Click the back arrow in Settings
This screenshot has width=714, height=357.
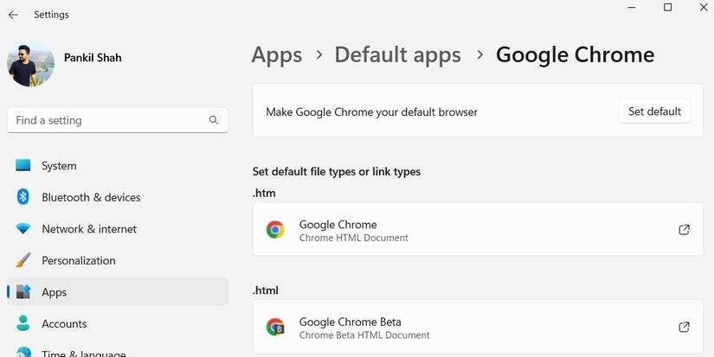tap(13, 15)
